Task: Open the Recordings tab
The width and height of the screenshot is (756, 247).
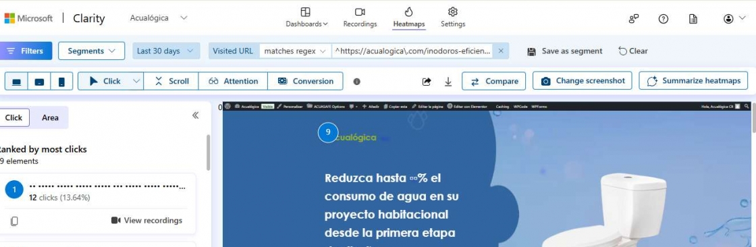Action: pos(360,18)
